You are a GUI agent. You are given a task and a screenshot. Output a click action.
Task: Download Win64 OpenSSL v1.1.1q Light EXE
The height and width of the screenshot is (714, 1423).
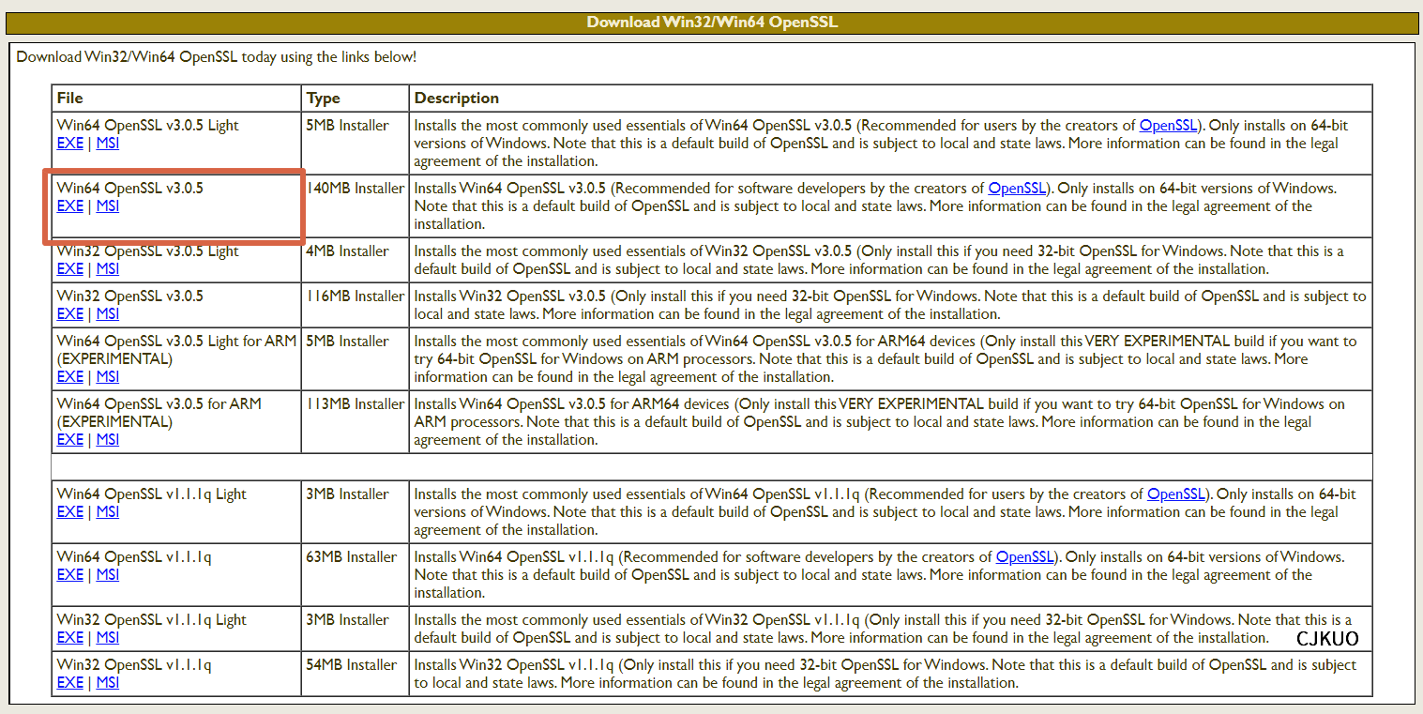(69, 512)
